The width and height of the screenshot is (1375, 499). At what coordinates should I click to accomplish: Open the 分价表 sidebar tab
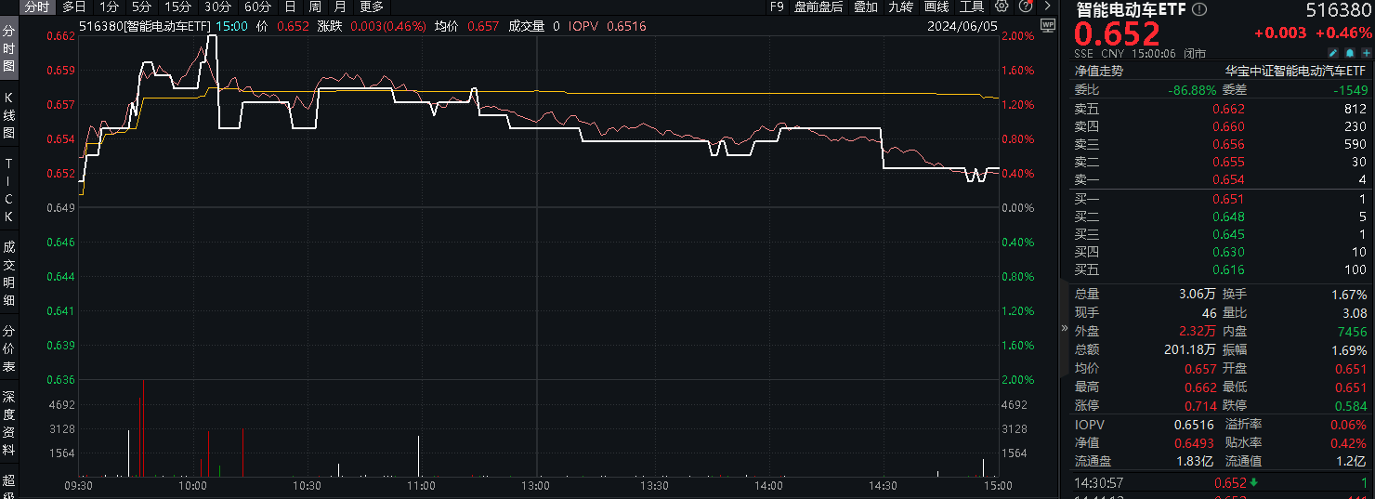click(9, 348)
